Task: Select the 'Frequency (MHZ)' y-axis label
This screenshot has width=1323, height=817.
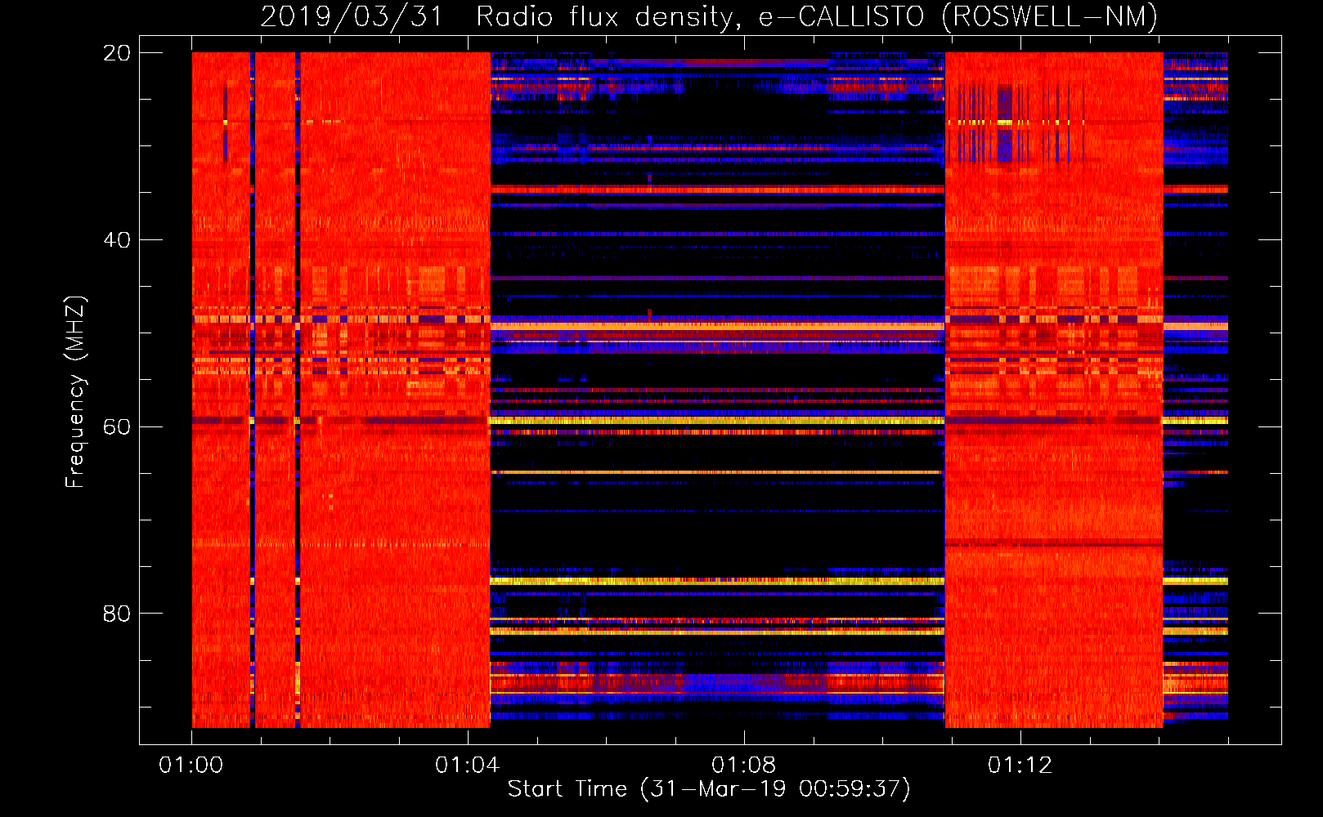Action: 75,391
